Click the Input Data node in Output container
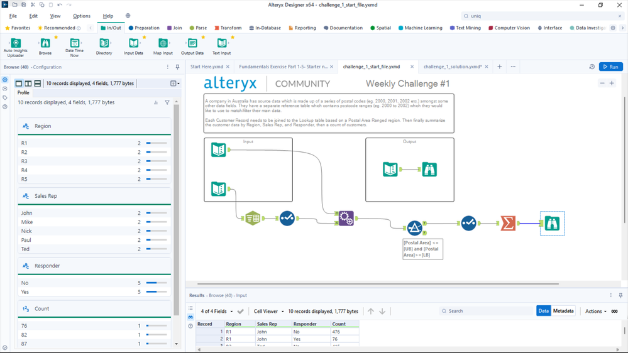The image size is (628, 353). pyautogui.click(x=390, y=170)
